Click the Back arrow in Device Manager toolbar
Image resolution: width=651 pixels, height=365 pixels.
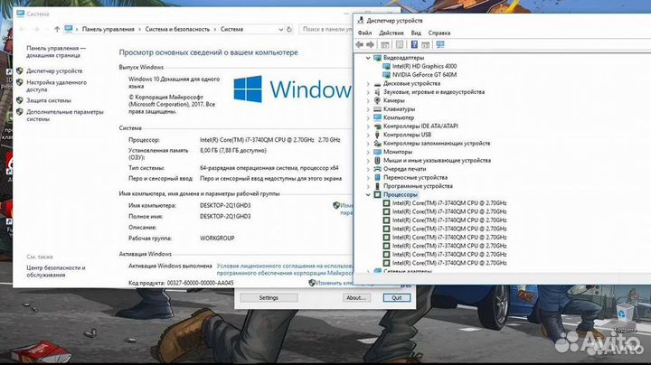(x=361, y=43)
